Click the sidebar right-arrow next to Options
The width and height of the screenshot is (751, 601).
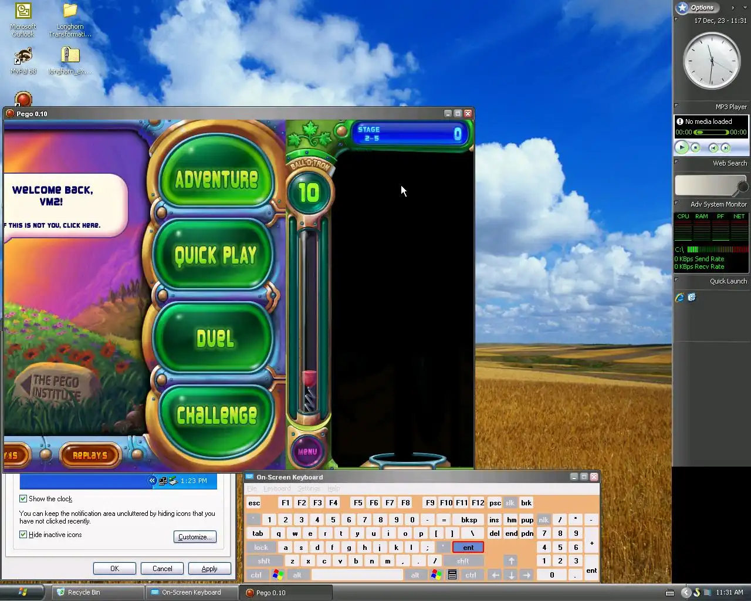point(732,8)
